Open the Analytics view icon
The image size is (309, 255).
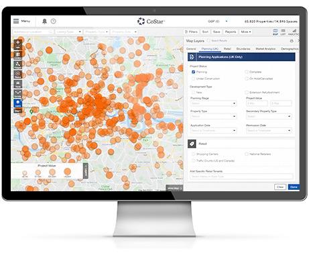click(293, 32)
